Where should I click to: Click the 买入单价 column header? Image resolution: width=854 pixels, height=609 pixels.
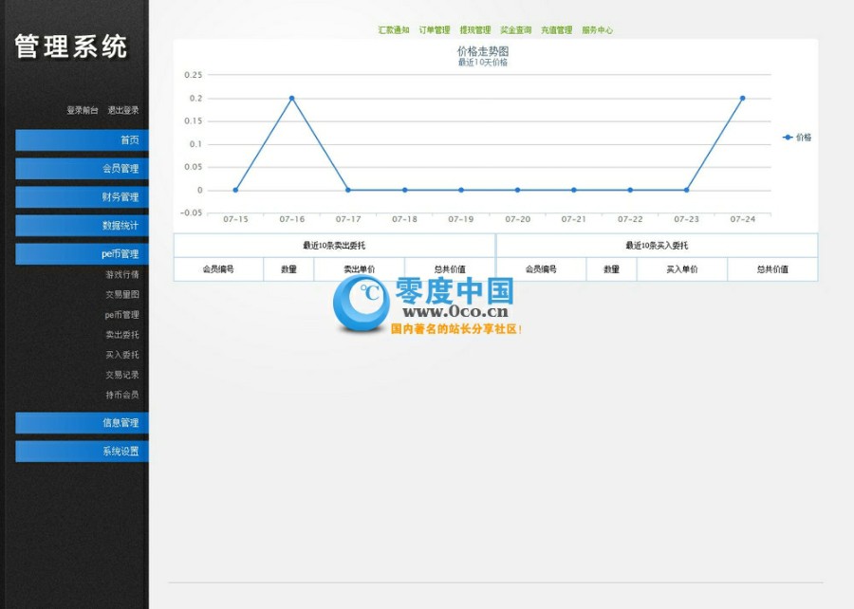coord(682,268)
